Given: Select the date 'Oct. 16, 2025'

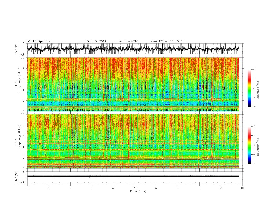Looking at the screenshot, I should [x=96, y=41].
